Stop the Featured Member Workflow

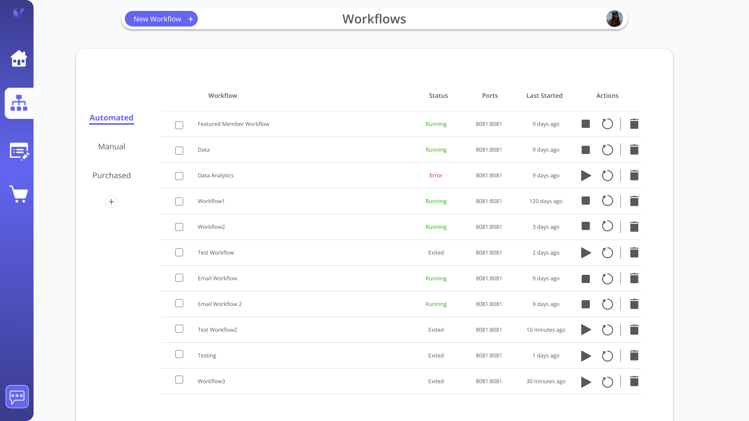click(x=586, y=124)
